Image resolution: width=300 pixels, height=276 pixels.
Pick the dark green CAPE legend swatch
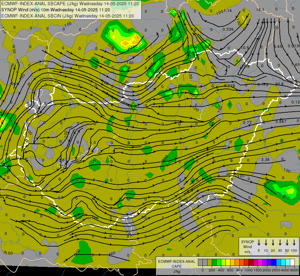[x=214, y=263]
